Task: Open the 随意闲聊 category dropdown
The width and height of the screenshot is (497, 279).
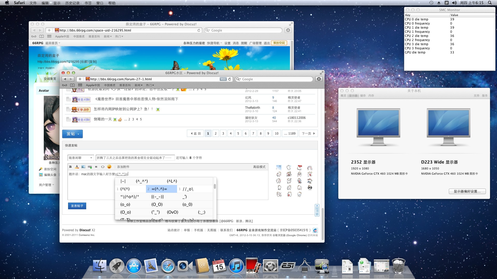Action: pos(81,158)
